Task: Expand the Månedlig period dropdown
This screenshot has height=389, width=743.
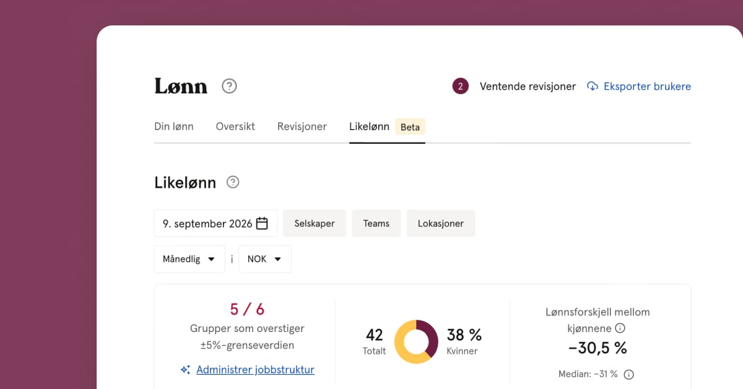Action: tap(189, 259)
